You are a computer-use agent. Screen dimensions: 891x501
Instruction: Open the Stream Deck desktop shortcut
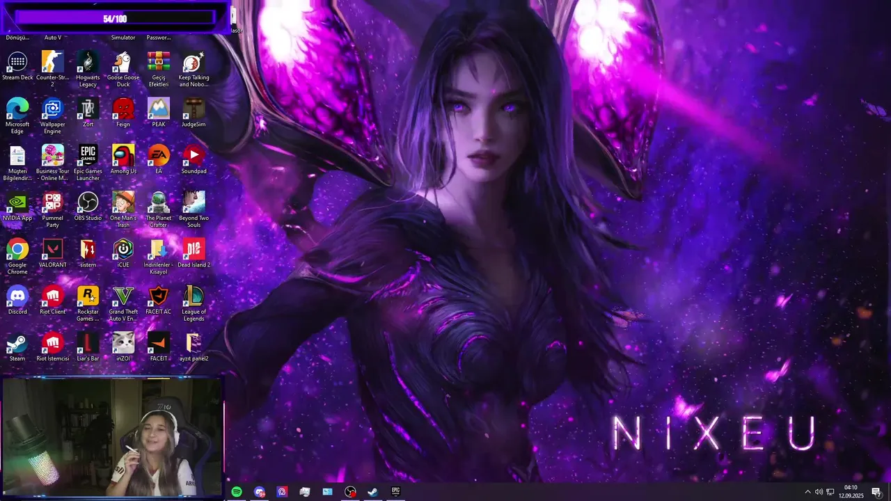17,66
